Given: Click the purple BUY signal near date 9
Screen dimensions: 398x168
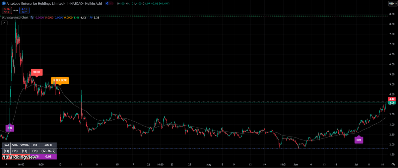Looking at the screenshot, I should 10,128.
